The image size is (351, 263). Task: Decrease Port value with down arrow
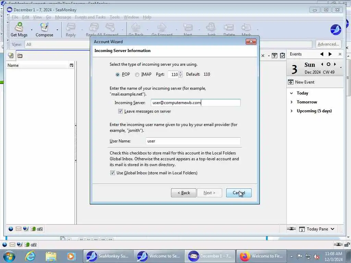180,76
